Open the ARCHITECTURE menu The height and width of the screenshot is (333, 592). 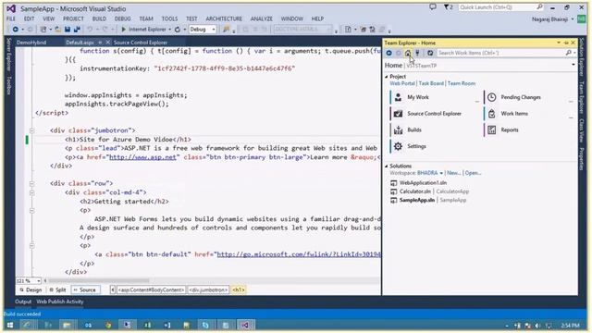point(224,18)
